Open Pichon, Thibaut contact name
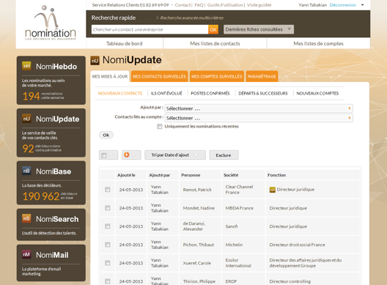 199,245
